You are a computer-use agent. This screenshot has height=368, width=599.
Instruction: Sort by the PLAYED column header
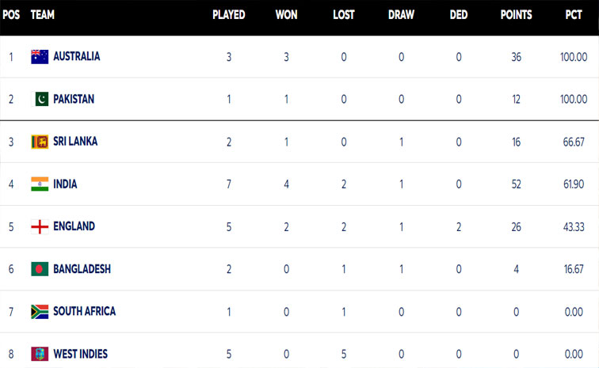pyautogui.click(x=229, y=15)
